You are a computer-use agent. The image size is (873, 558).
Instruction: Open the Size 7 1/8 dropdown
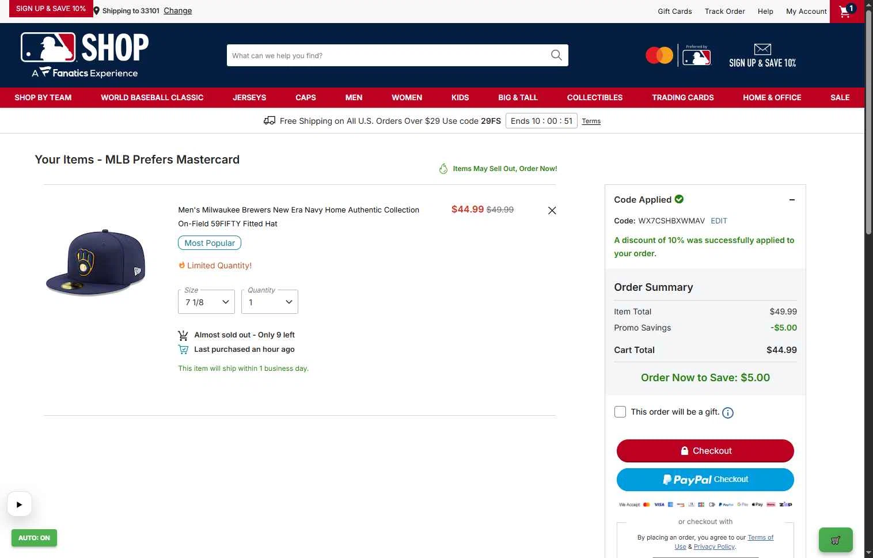point(206,302)
